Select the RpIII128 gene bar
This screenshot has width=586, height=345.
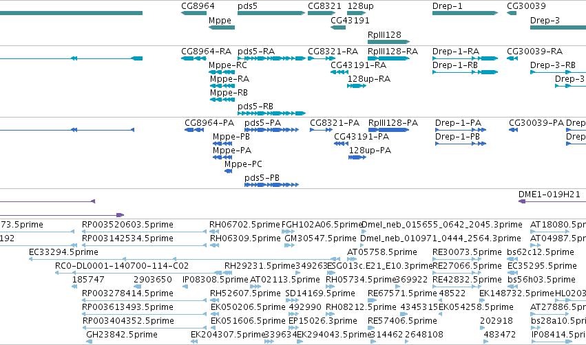(388, 42)
